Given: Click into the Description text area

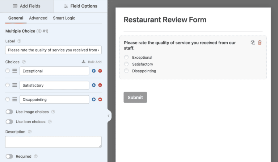Looking at the screenshot, I should tap(53, 142).
